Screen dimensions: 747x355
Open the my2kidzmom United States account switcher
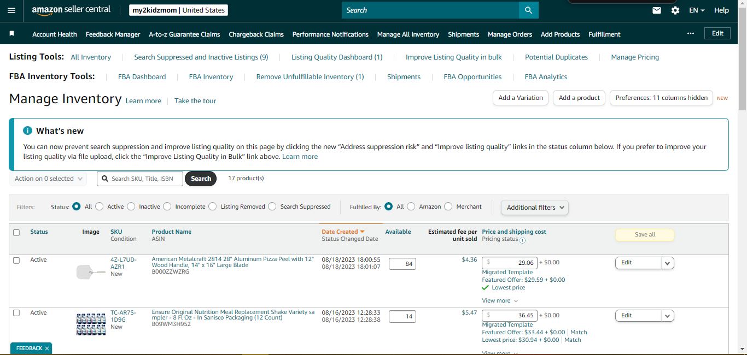(x=179, y=10)
